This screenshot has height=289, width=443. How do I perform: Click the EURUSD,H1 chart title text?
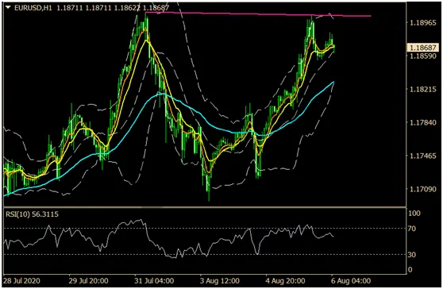point(33,8)
